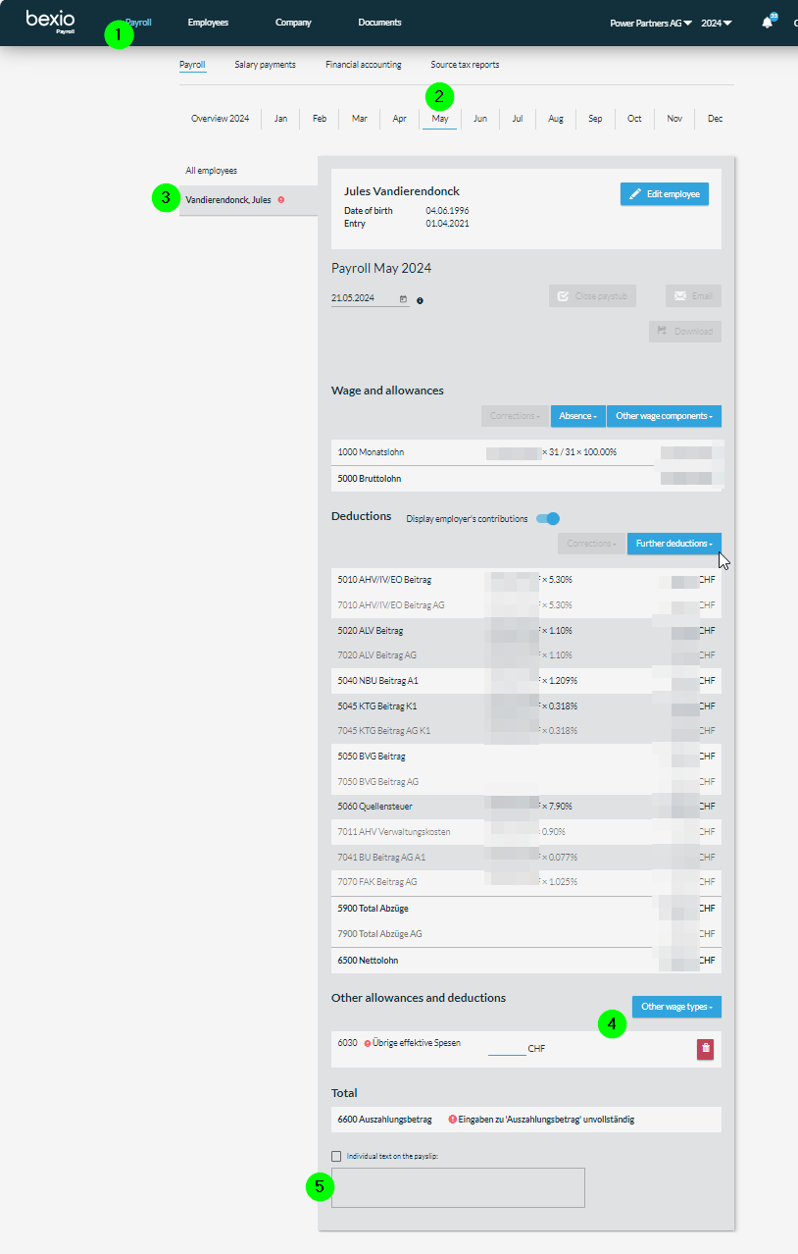
Task: Click the 5040 NBU Beitrag A1 row
Action: click(x=526, y=681)
